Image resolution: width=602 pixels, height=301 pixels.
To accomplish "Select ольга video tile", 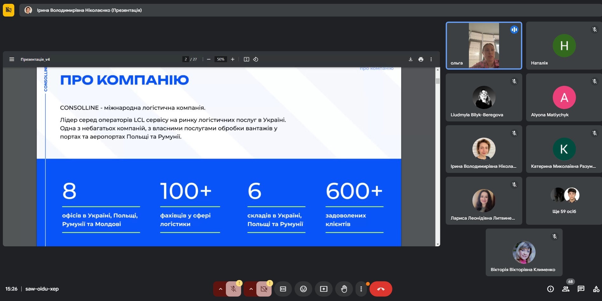I will point(484,45).
